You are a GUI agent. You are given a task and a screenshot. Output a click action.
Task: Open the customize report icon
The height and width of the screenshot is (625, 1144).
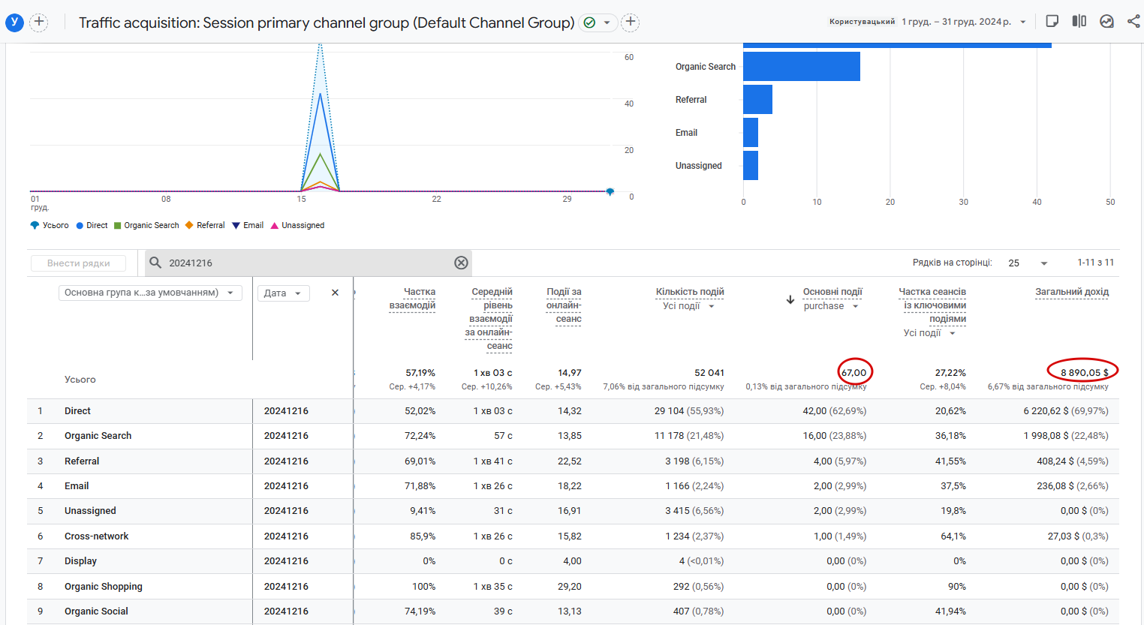(x=1052, y=21)
